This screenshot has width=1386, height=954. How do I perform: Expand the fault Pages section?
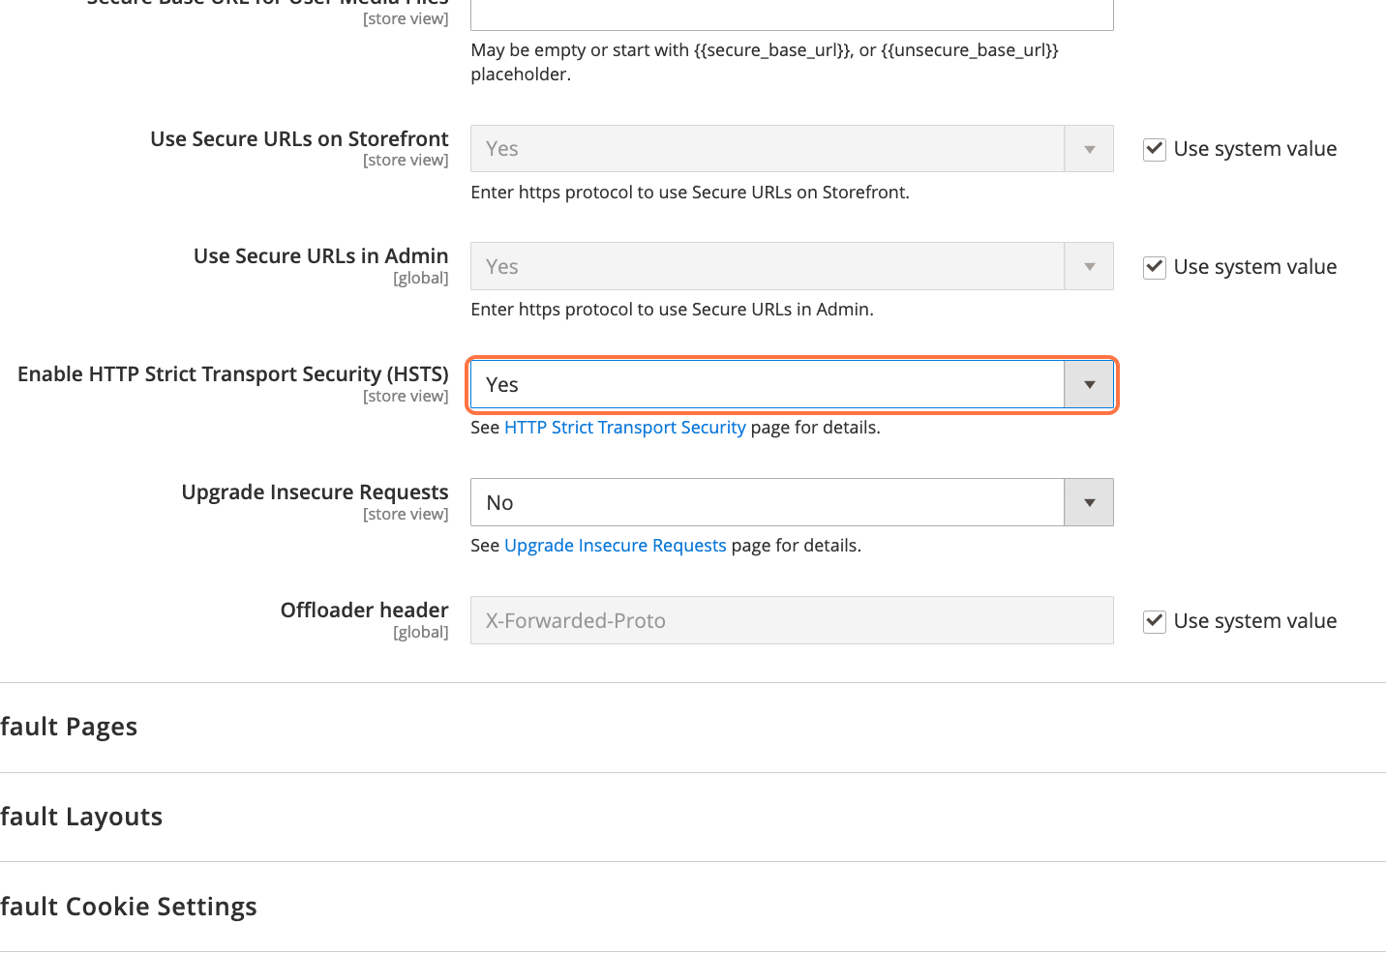pyautogui.click(x=69, y=727)
